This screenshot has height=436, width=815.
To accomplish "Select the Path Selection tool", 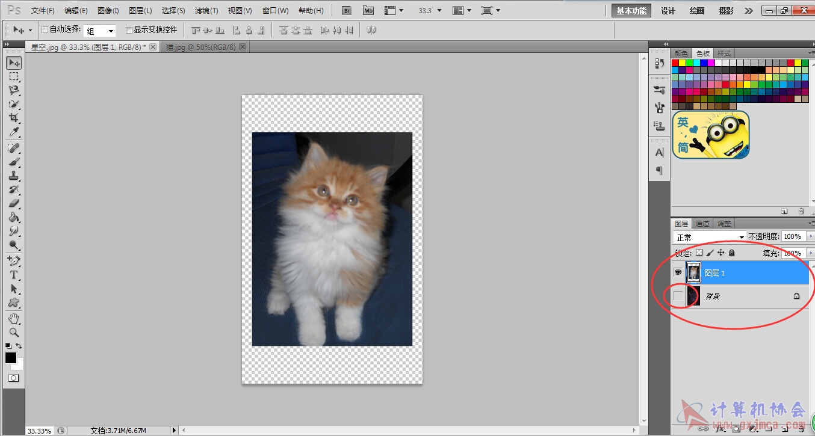I will point(14,289).
